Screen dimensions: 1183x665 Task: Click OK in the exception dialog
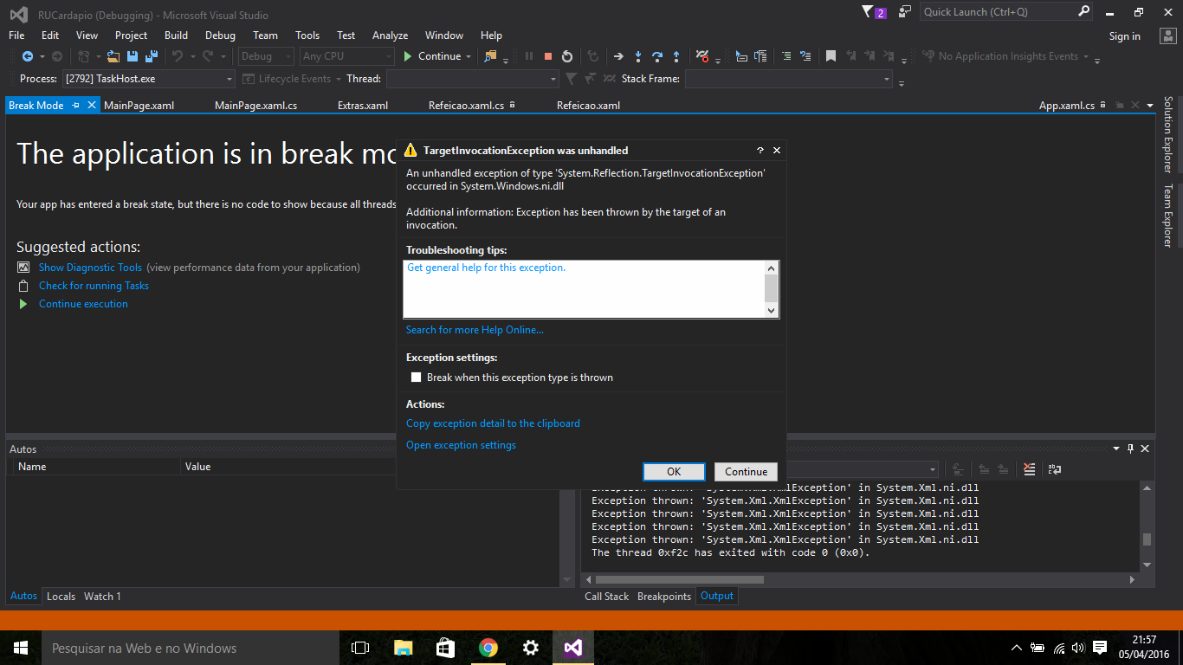click(x=674, y=471)
